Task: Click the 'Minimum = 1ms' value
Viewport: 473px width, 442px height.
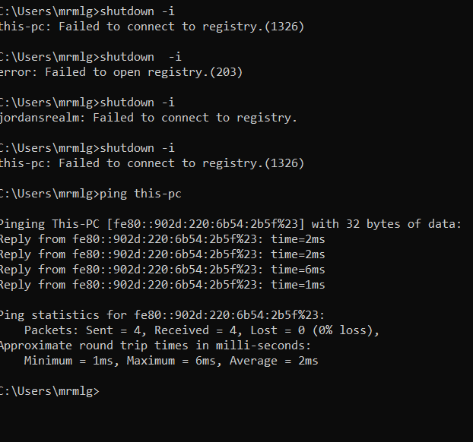Action: (68, 361)
